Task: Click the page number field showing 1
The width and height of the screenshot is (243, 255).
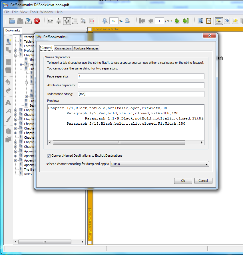Action: click(159, 21)
